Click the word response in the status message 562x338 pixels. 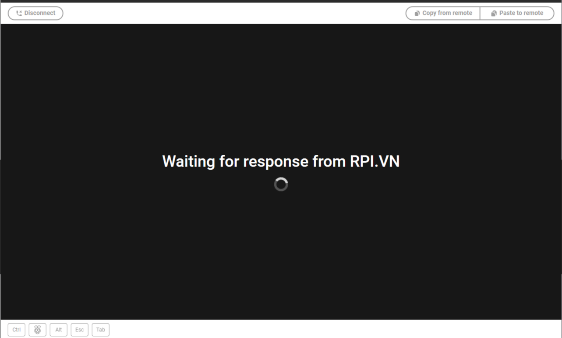(x=276, y=162)
